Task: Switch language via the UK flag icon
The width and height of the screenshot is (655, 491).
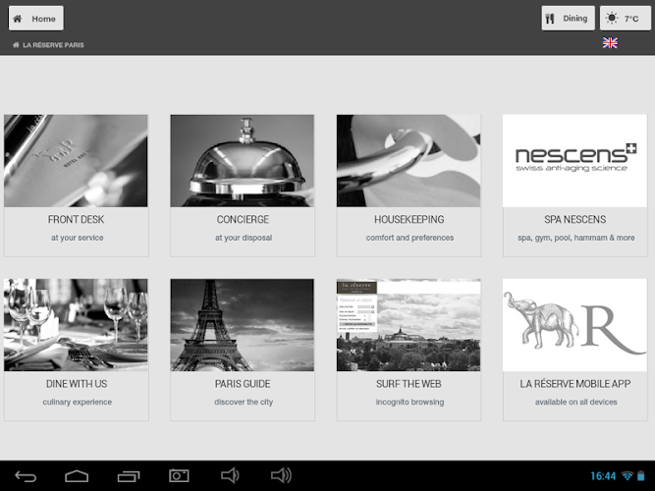Action: point(610,42)
